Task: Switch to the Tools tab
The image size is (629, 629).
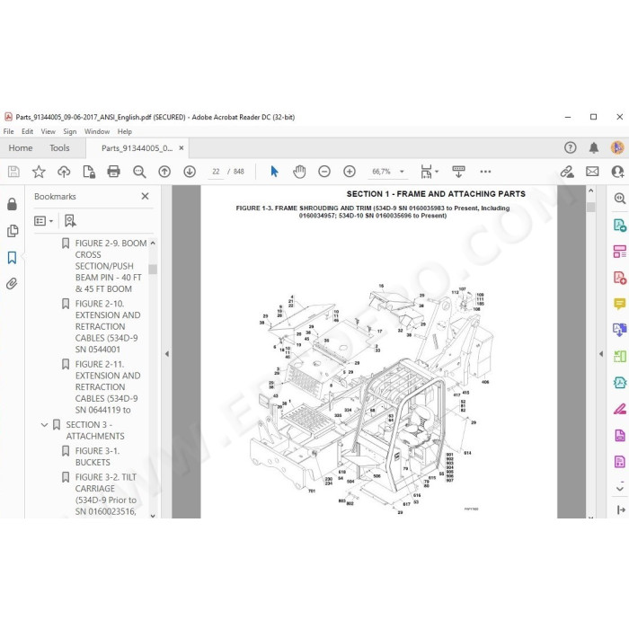Action: [59, 148]
